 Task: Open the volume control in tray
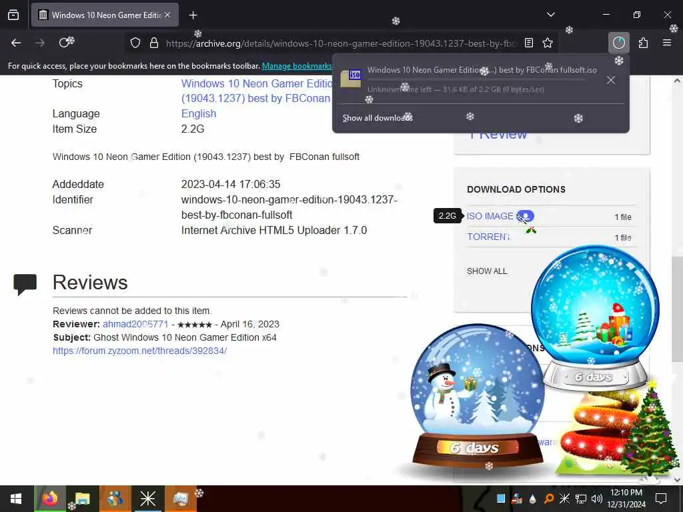click(597, 499)
